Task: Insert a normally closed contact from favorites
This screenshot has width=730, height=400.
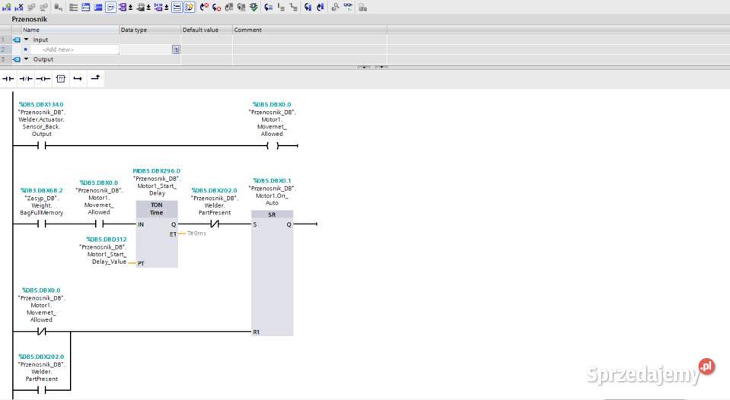Action: [x=26, y=78]
